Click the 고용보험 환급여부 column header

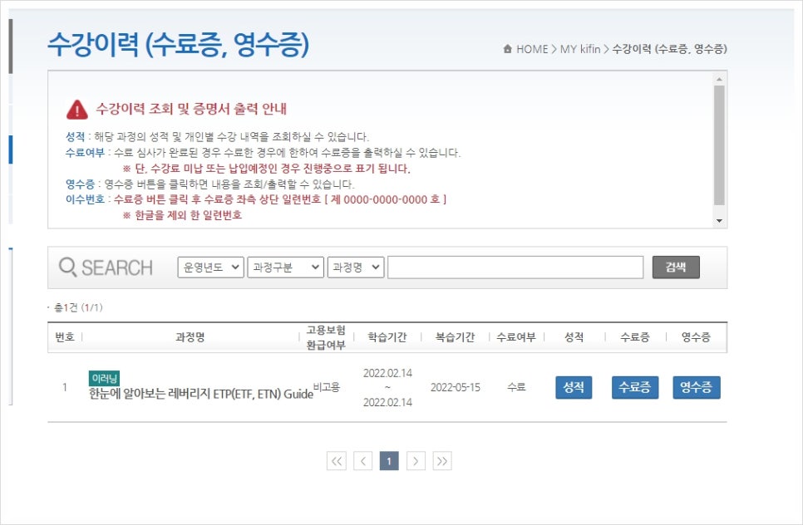tap(326, 337)
